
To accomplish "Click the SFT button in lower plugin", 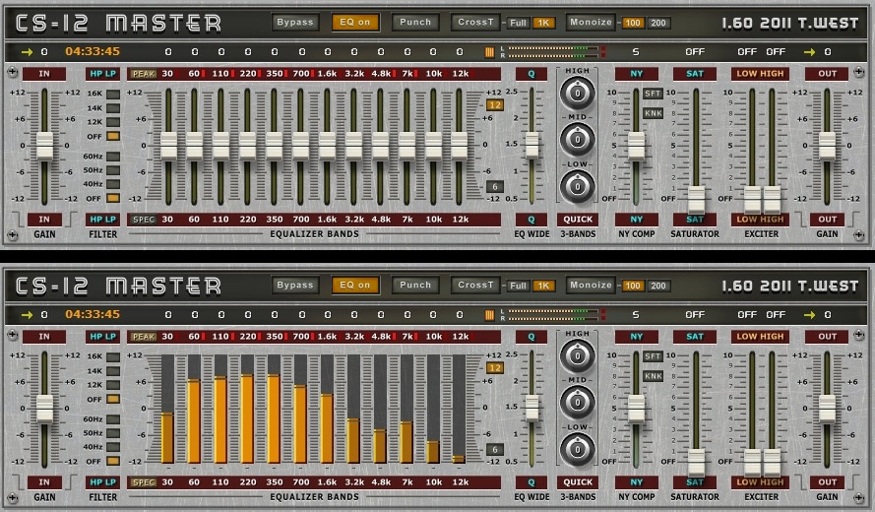I will (x=653, y=356).
